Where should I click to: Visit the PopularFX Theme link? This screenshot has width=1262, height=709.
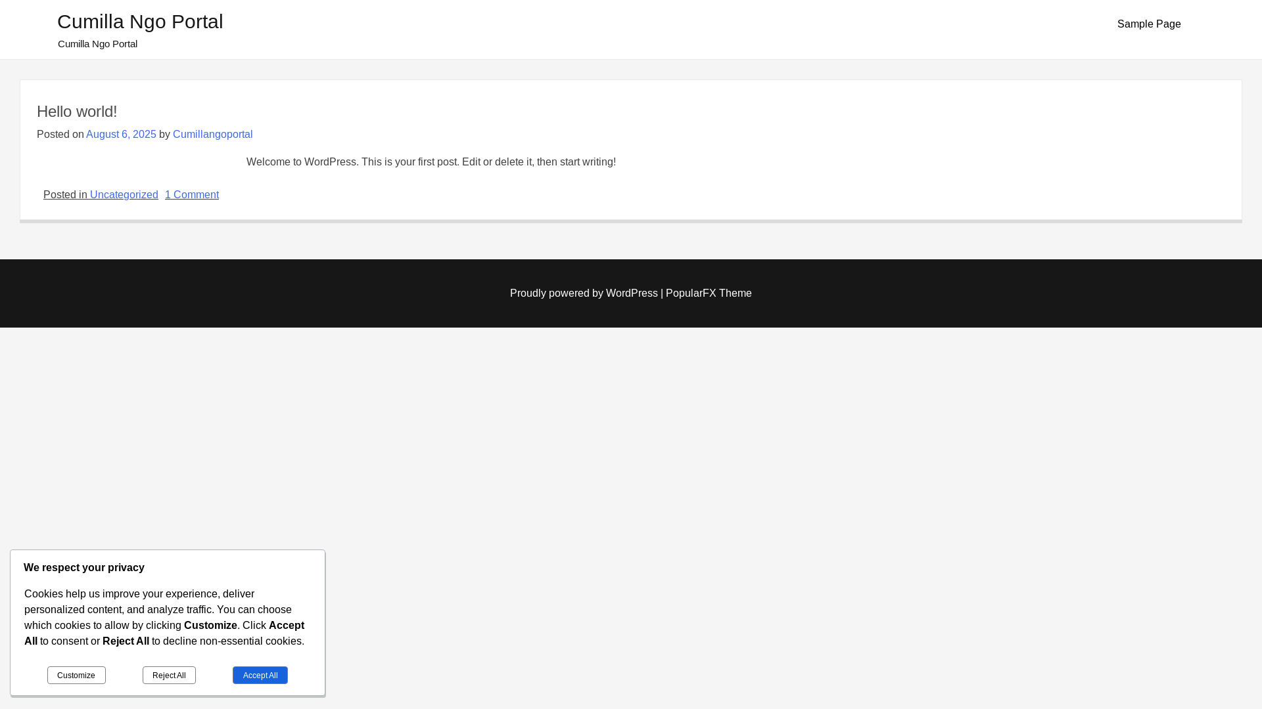coord(709,293)
